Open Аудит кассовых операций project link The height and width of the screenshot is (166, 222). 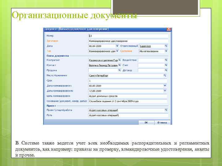[104, 110]
